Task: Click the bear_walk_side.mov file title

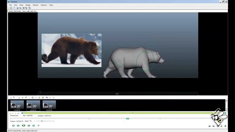Action: click(x=23, y=11)
